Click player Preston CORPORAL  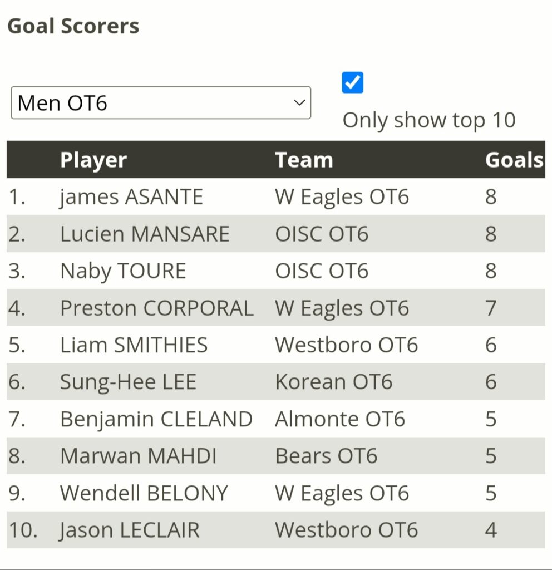coord(157,308)
